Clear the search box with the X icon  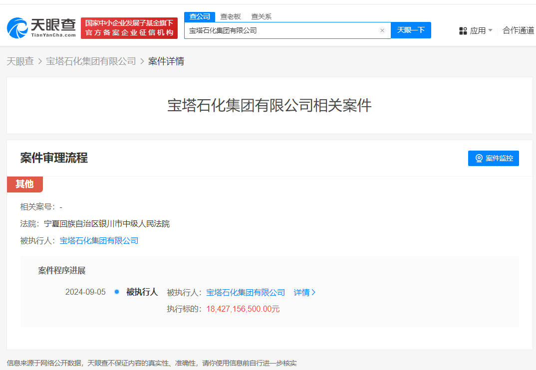pos(382,30)
